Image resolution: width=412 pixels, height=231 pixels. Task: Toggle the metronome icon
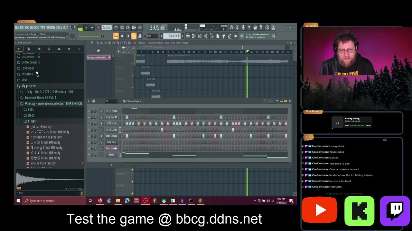click(x=116, y=28)
